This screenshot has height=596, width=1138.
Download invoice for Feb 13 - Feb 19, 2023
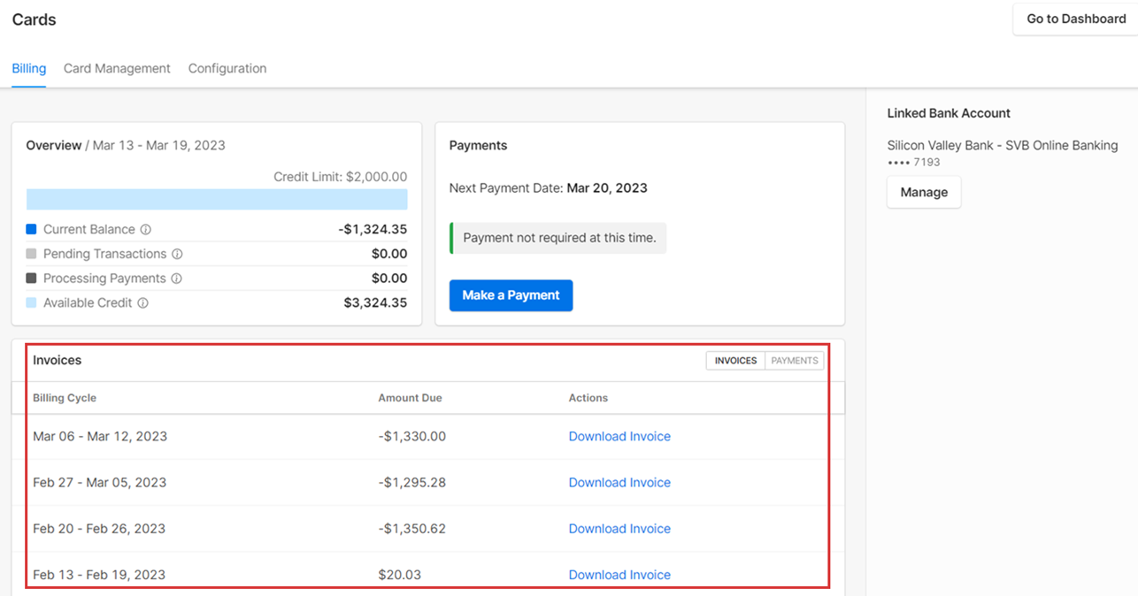click(x=619, y=575)
